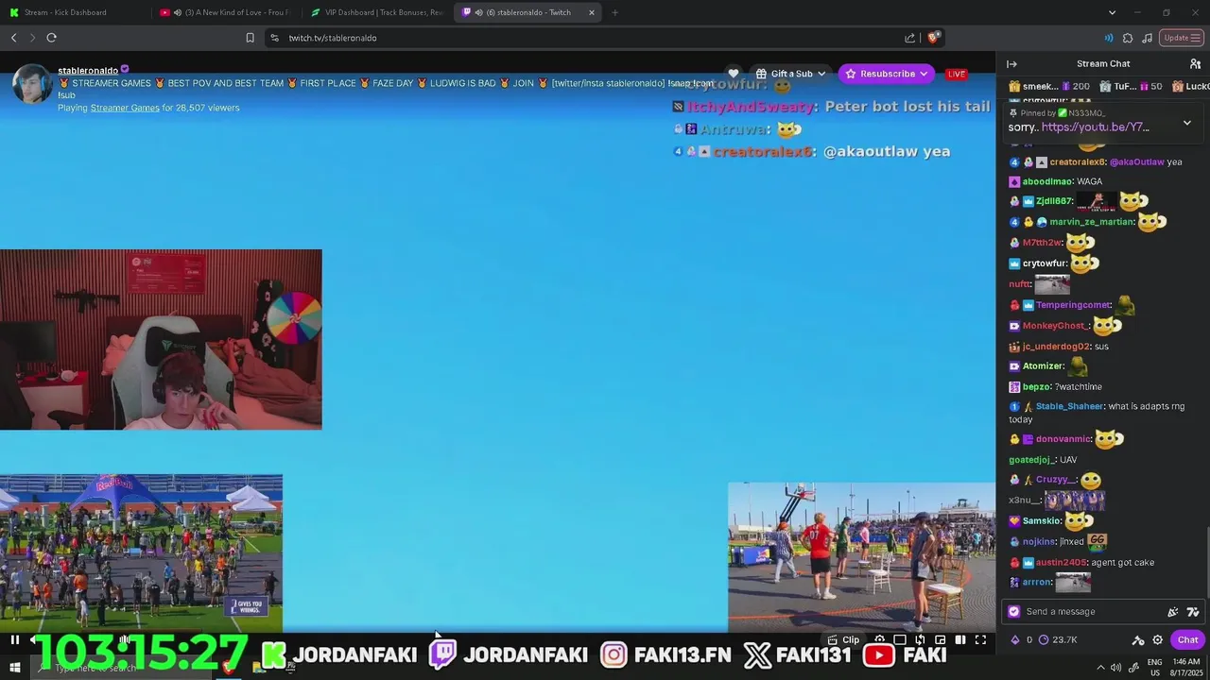Expand the Gift a Sub options arrow

pyautogui.click(x=821, y=74)
